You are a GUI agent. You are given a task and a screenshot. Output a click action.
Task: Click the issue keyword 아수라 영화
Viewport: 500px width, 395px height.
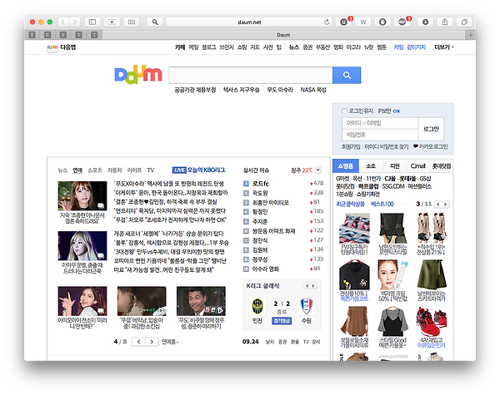265,269
